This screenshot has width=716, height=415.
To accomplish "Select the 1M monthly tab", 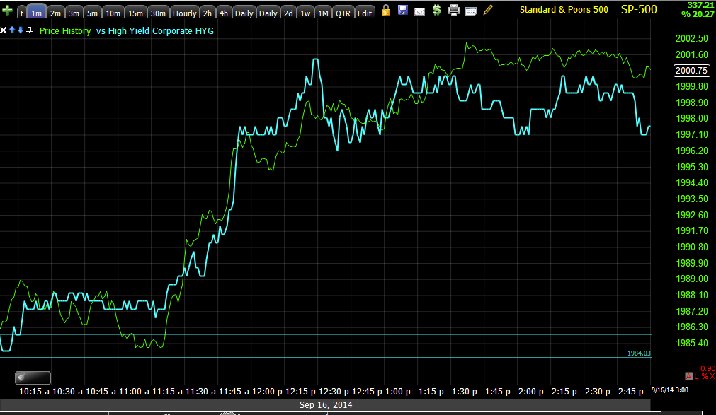I will click(x=323, y=13).
